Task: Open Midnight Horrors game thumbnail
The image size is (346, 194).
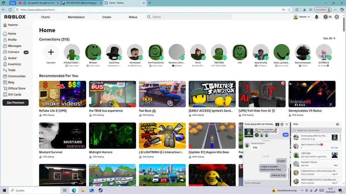Action: point(113,135)
